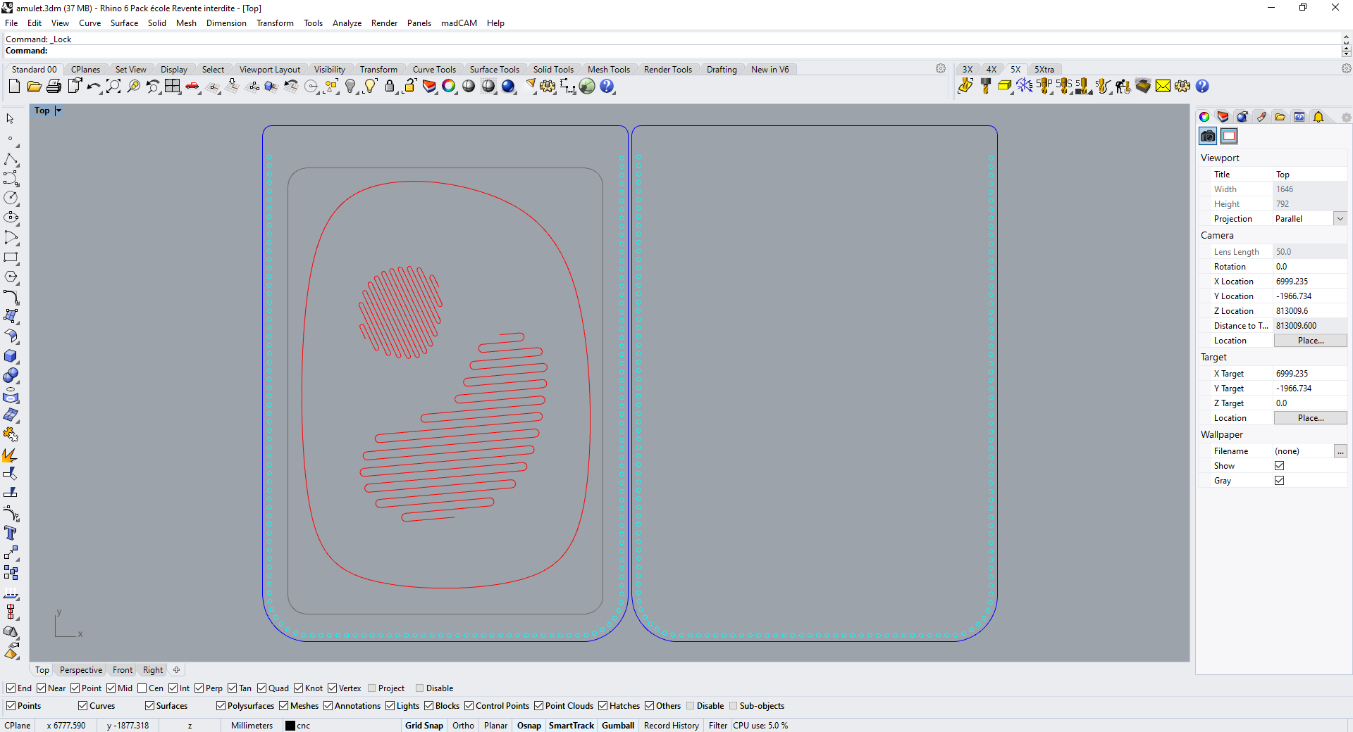Click the madCAM drilling tool icon
The height and width of the screenshot is (732, 1353).
(x=985, y=87)
